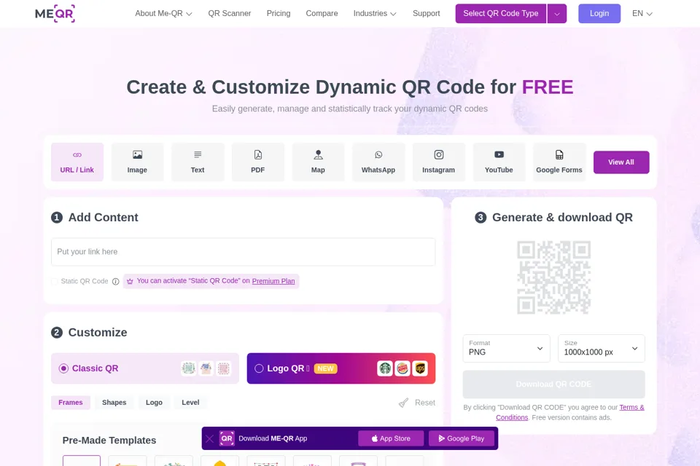This screenshot has height=466, width=700.
Task: Select the first pre-made template thumbnail
Action: [x=82, y=461]
